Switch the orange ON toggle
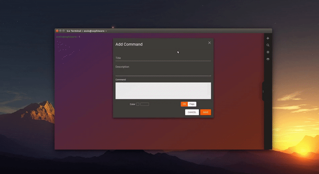 [184, 104]
